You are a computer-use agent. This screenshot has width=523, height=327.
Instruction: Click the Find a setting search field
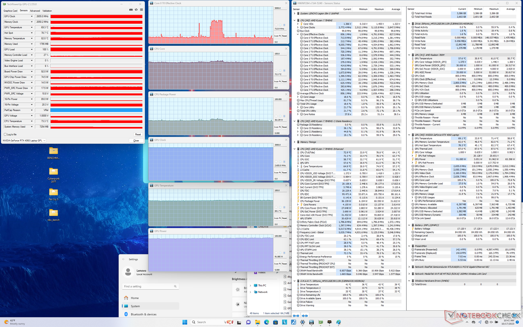(151, 286)
